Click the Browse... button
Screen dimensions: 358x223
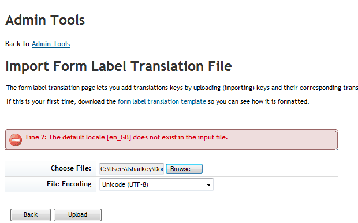click(x=184, y=169)
